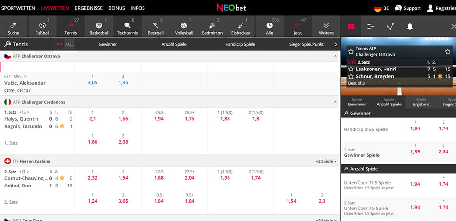Select Spiele Gewinner tab in side panel
Screen dimensions: 456x221
(x=357, y=102)
